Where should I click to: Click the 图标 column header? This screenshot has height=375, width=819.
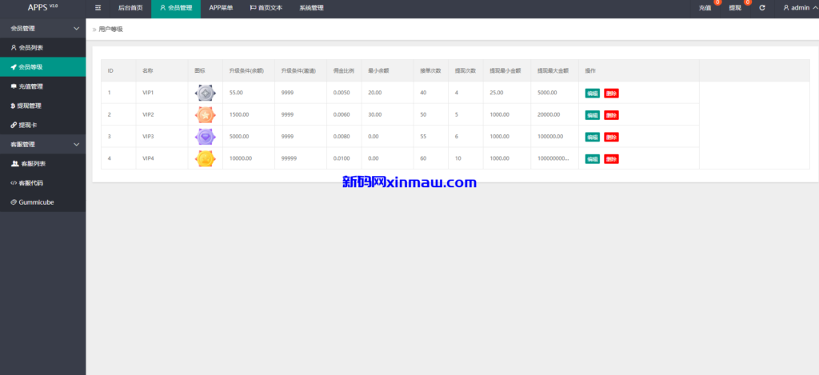pyautogui.click(x=206, y=70)
